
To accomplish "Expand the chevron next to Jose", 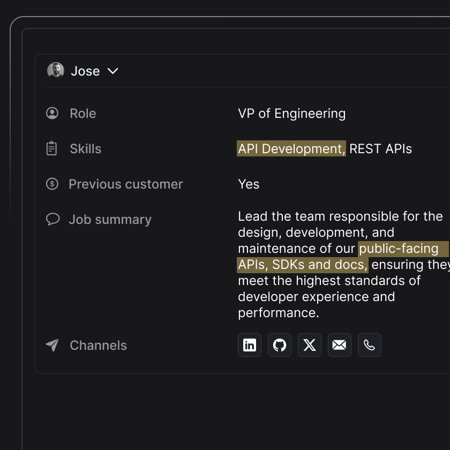I will click(x=112, y=71).
